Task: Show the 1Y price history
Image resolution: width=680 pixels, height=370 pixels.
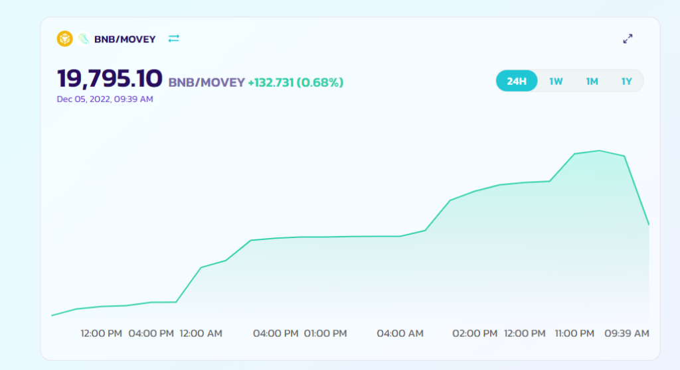Action: [x=627, y=82]
